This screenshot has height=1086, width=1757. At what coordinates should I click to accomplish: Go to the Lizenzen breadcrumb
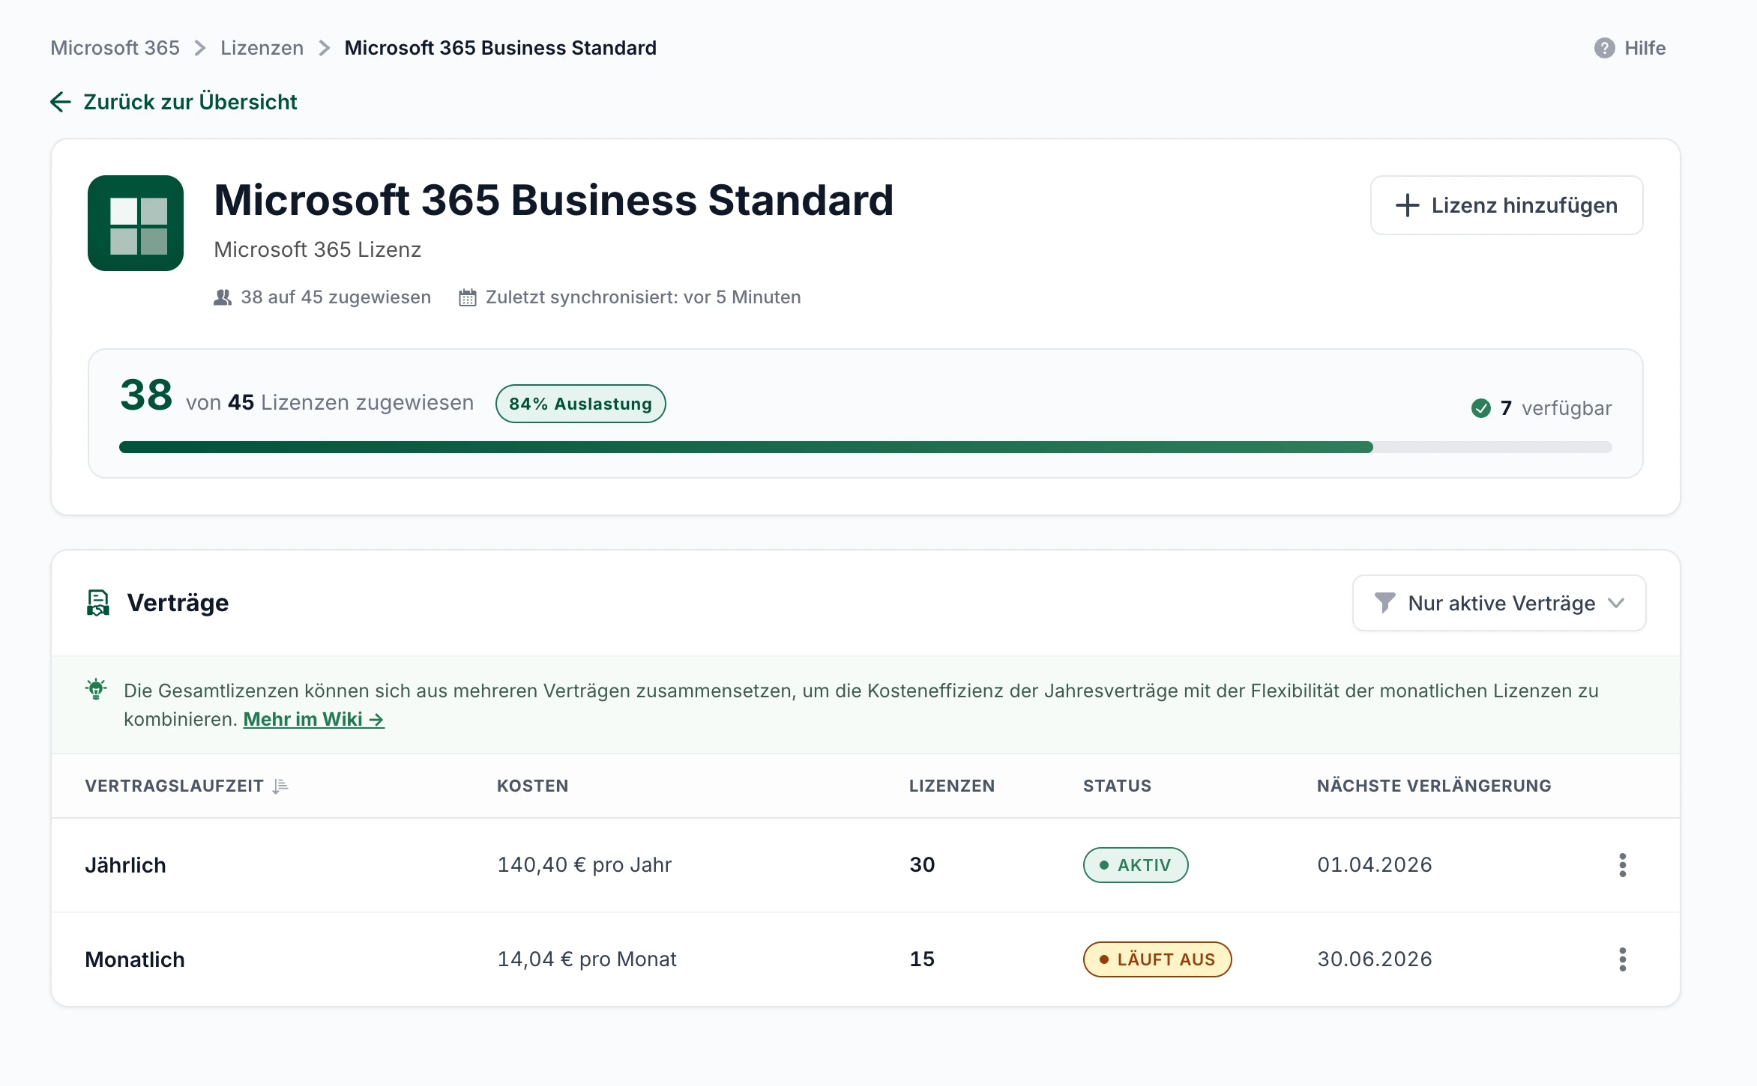pyautogui.click(x=262, y=48)
